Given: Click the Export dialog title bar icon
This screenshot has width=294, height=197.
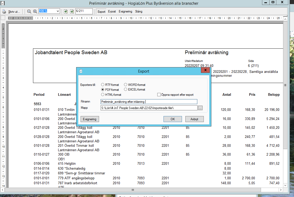Looking at the screenshot, I should point(81,71).
